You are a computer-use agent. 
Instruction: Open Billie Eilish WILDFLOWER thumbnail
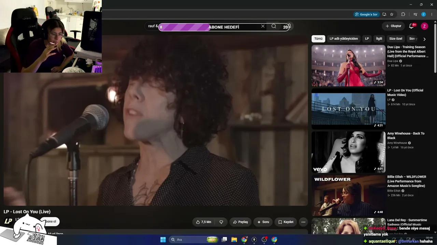[349, 195]
